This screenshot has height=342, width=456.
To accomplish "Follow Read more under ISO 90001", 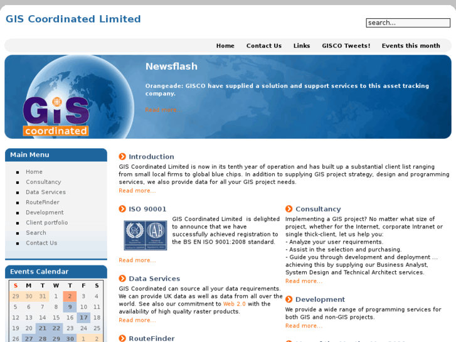I will [137, 260].
